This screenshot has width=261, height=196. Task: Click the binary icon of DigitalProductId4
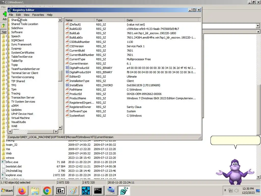(x=67, y=72)
